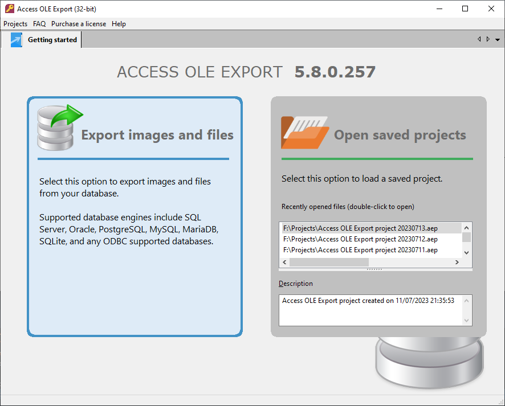The width and height of the screenshot is (505, 406).
Task: Click Purchase a license menu item
Action: [78, 24]
